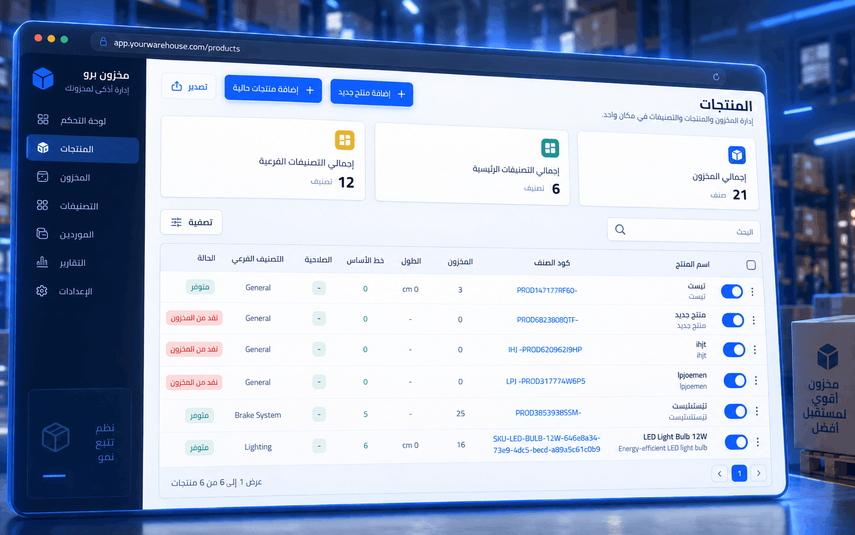Click the magnifier icon in the search box
This screenshot has width=855, height=535.
[620, 229]
